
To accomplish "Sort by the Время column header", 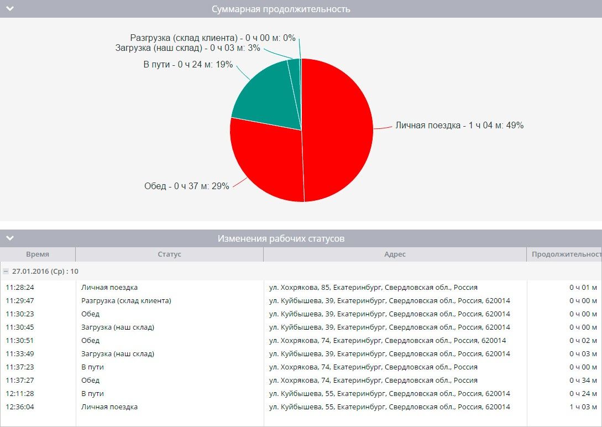I will (x=38, y=254).
